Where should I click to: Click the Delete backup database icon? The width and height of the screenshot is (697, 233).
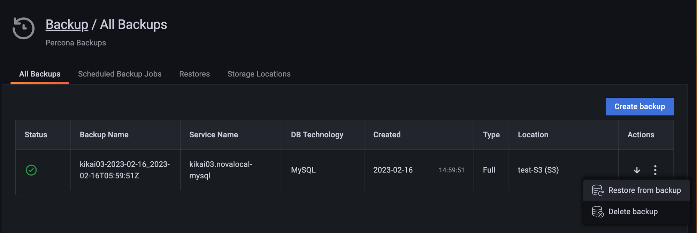click(598, 211)
